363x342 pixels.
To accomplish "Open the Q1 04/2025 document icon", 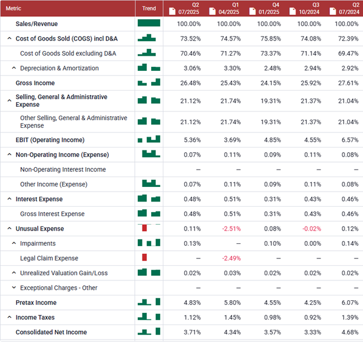I will click(213, 11).
